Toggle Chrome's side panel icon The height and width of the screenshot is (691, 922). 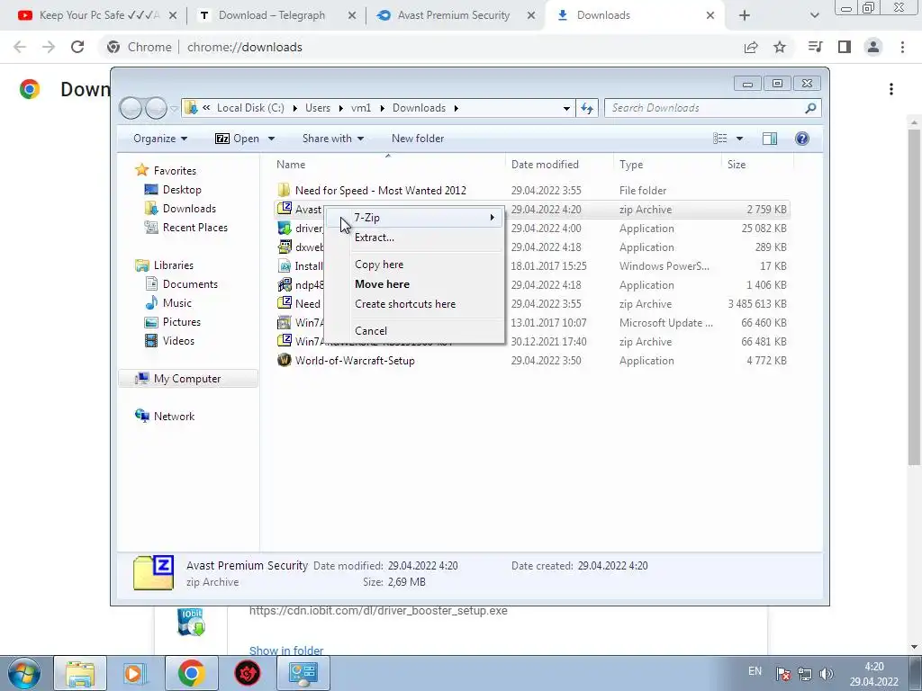coord(845,47)
